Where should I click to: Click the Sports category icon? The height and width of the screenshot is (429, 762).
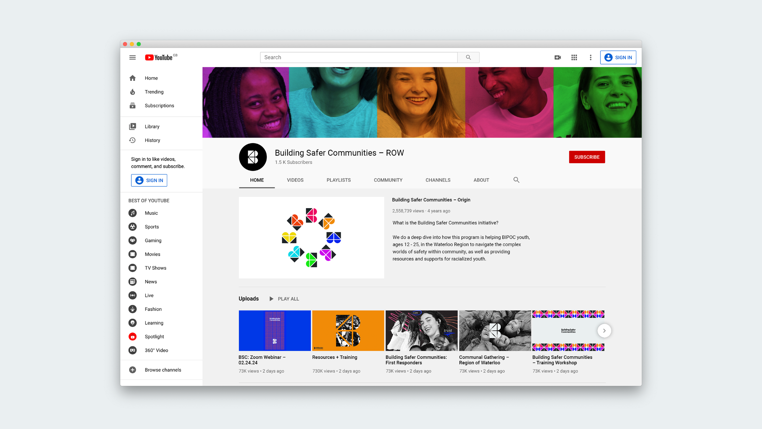point(132,227)
